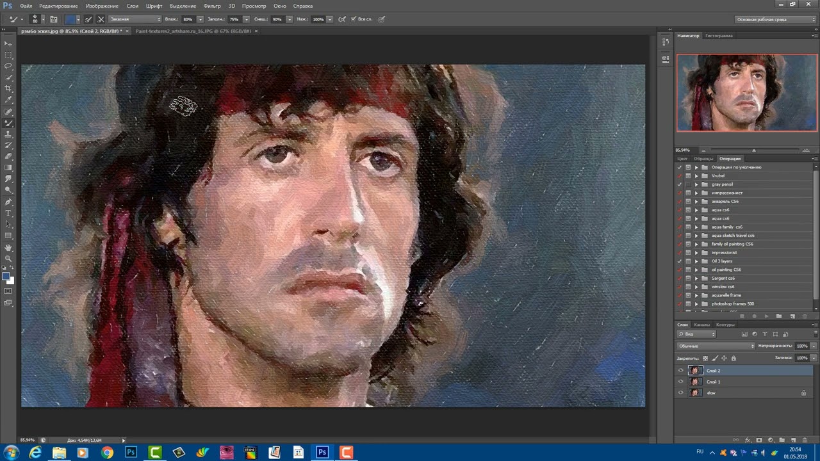Click the Windows Start button
820x461 pixels.
point(11,453)
